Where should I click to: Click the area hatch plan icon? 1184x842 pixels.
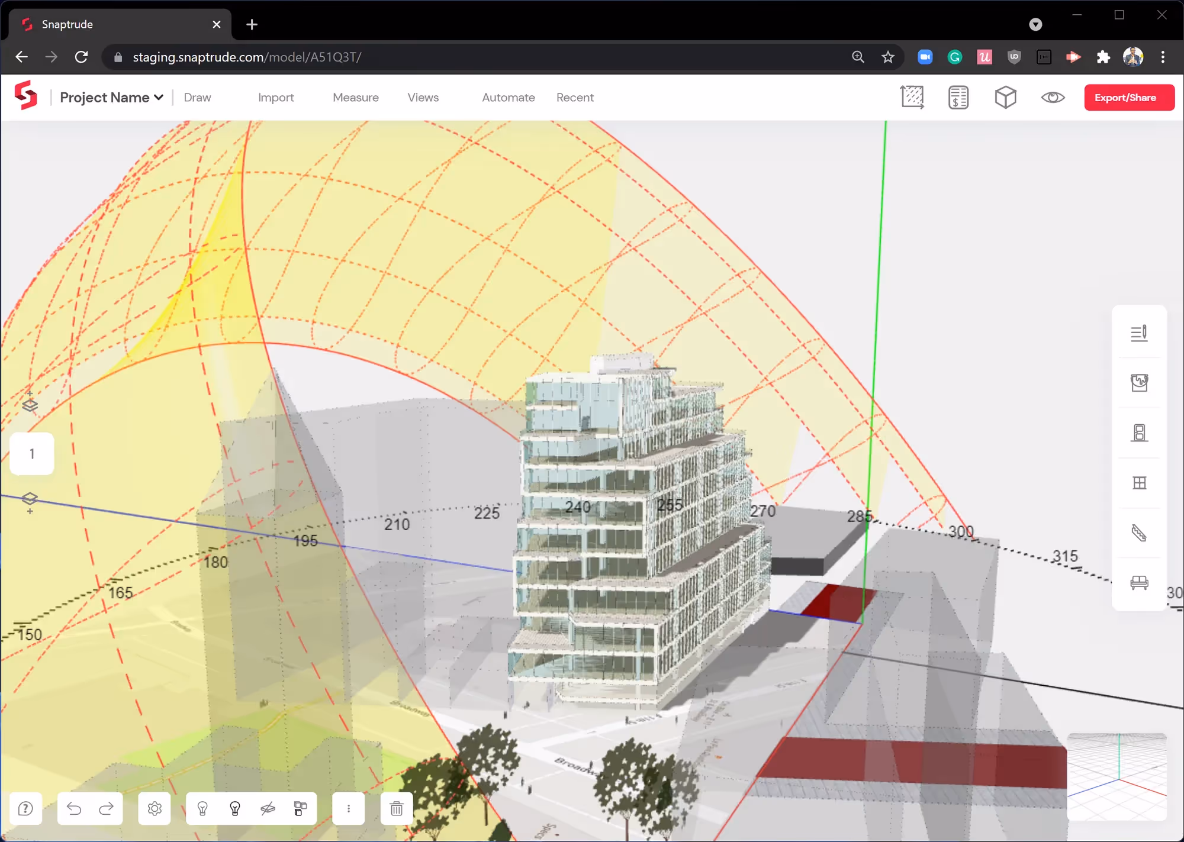[x=912, y=97]
